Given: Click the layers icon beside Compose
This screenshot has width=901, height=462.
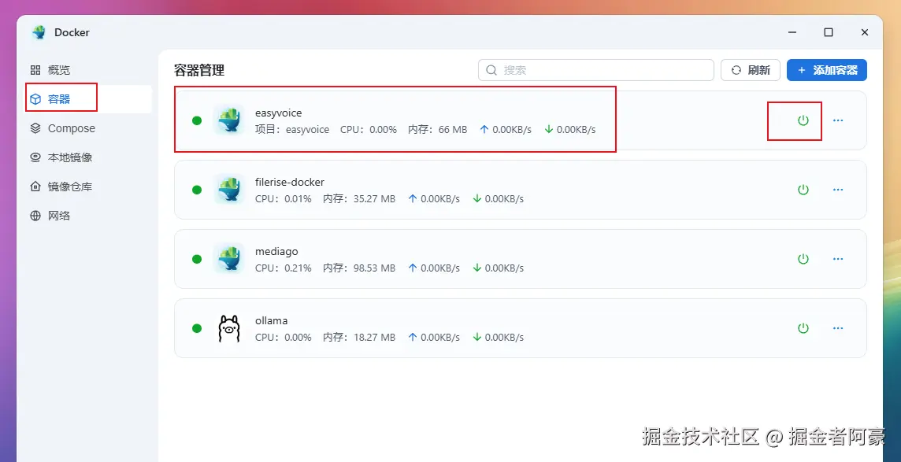Looking at the screenshot, I should pyautogui.click(x=35, y=128).
